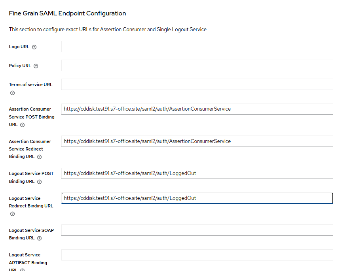
Task: Focus the Logo URL input field
Action: click(197, 46)
